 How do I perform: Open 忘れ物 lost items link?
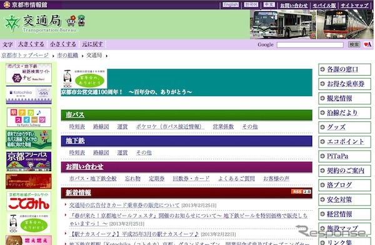click(x=132, y=179)
